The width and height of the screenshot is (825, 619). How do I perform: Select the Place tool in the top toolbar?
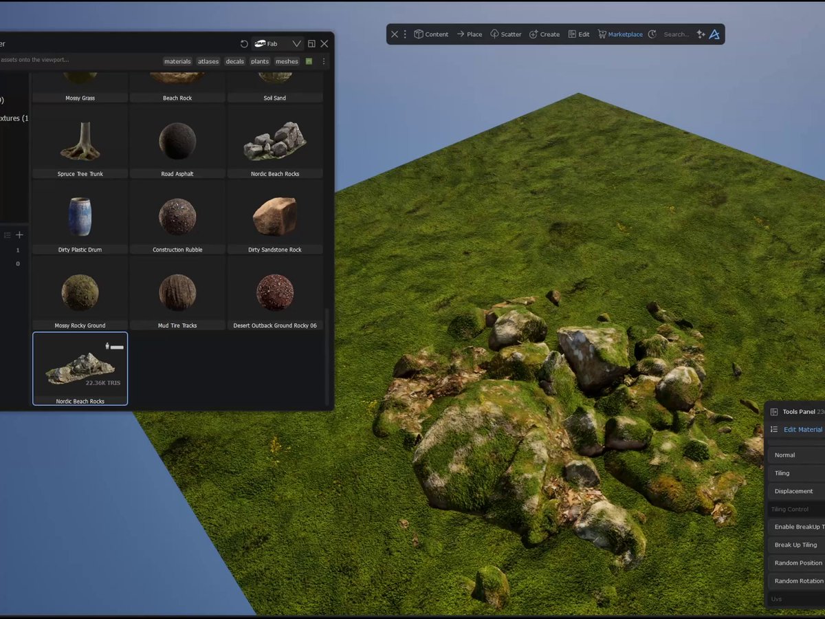click(x=470, y=34)
